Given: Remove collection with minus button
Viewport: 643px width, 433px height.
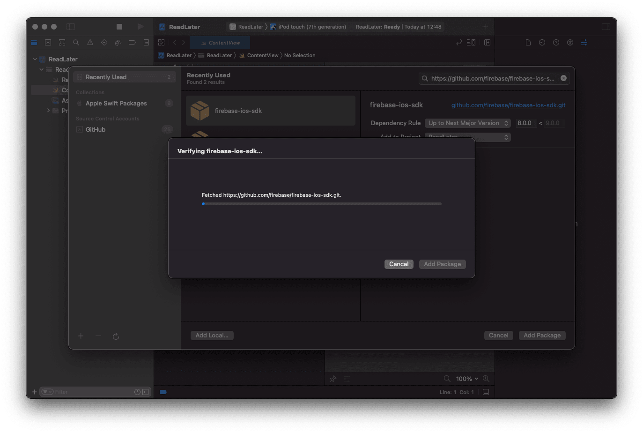Looking at the screenshot, I should [x=98, y=336].
